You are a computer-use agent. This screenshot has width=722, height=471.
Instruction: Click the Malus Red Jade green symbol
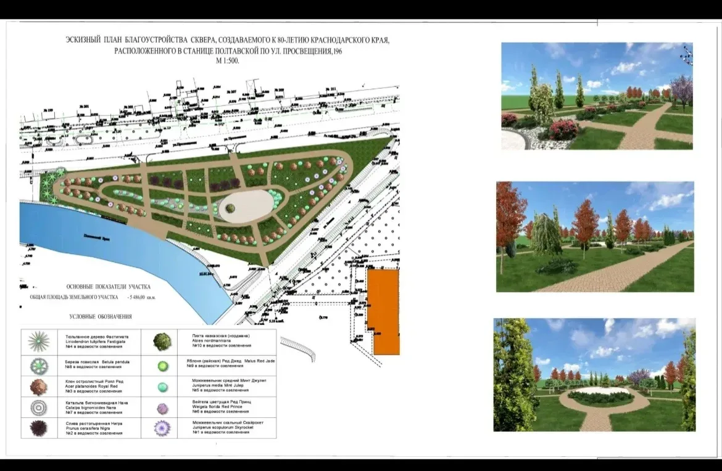[x=163, y=366]
